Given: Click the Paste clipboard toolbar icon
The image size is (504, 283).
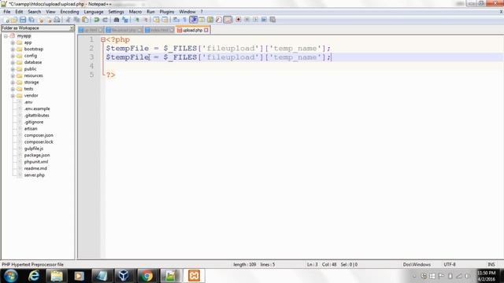Looking at the screenshot, I should [85, 20].
